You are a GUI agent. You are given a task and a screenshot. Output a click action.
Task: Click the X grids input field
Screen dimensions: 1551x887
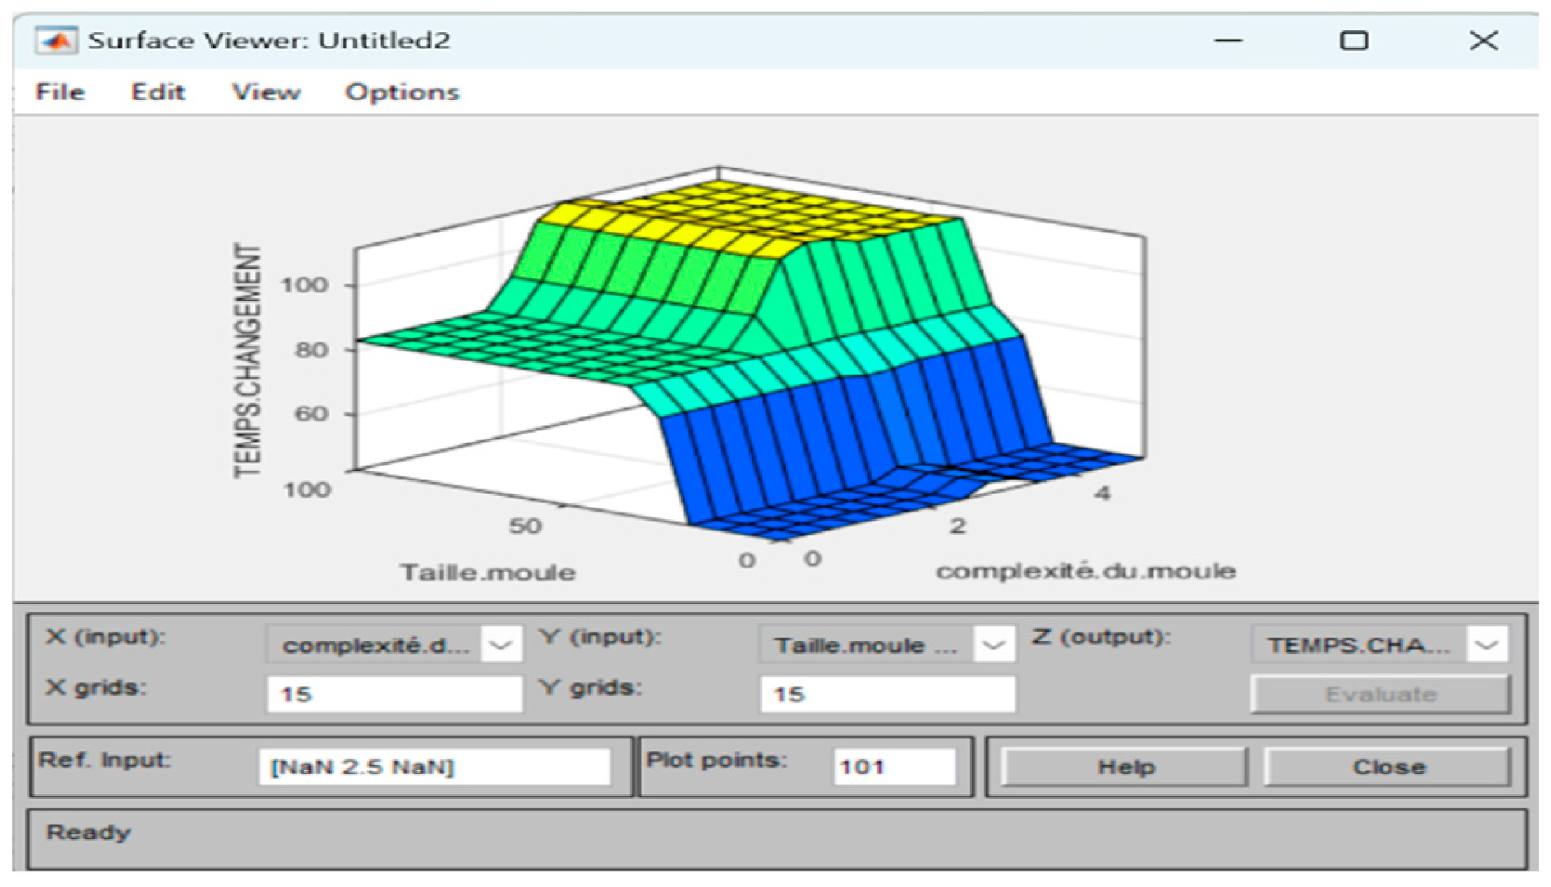pos(394,695)
